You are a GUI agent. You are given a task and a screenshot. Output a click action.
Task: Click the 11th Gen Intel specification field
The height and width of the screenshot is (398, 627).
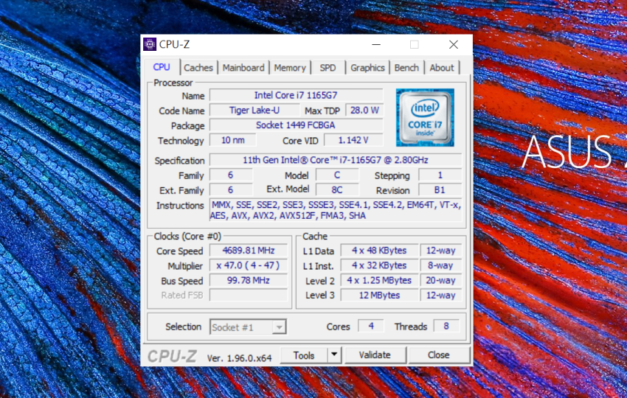pyautogui.click(x=336, y=160)
